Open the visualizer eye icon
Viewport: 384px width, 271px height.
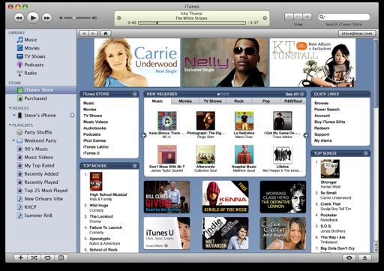349,257
